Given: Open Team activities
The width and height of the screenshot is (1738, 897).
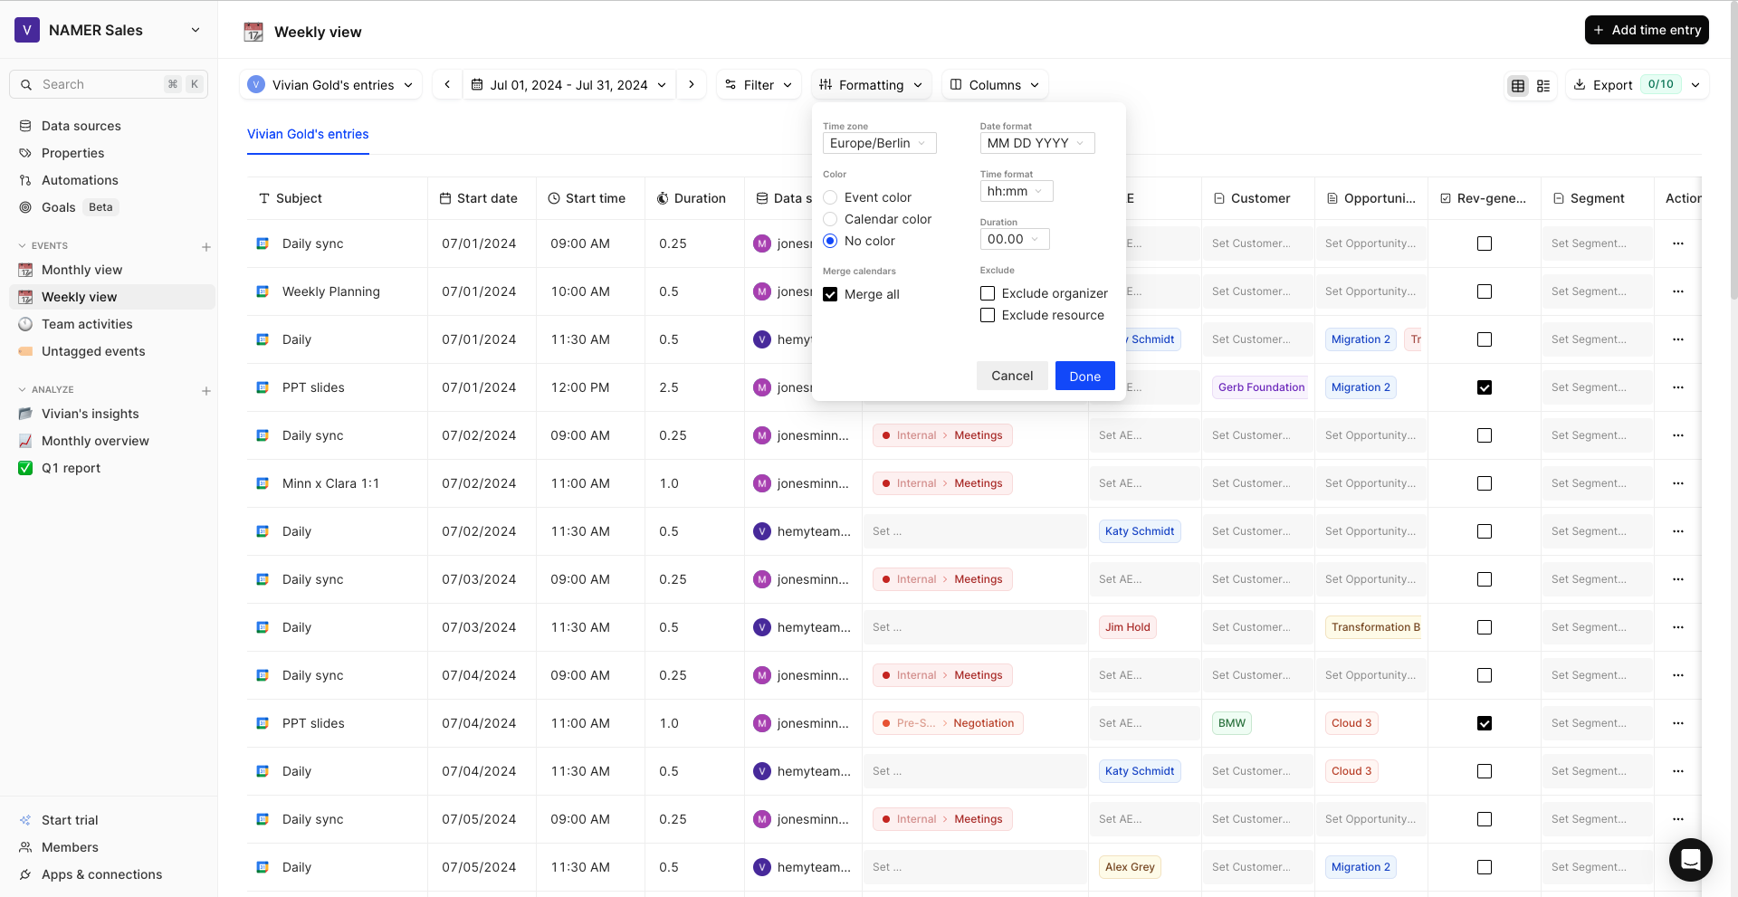Looking at the screenshot, I should click(87, 324).
